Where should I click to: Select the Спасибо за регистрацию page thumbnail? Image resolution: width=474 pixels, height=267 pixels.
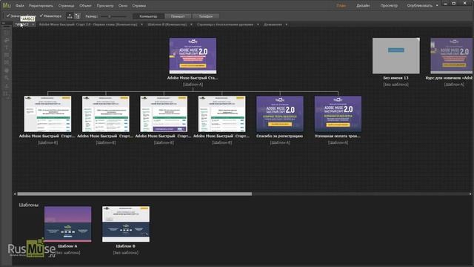tap(280, 113)
